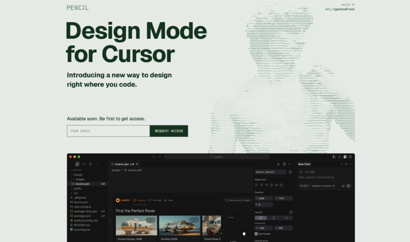Click the Dimensions W field 1440
Image resolution: width=410 pixels, height=242 pixels.
[264, 228]
